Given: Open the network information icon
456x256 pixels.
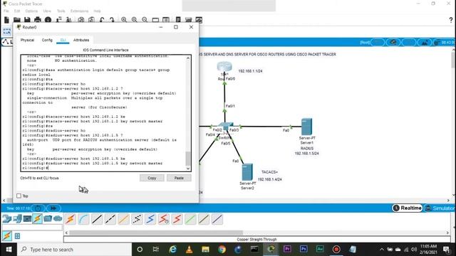Looking at the screenshot, I should coord(48,20).
